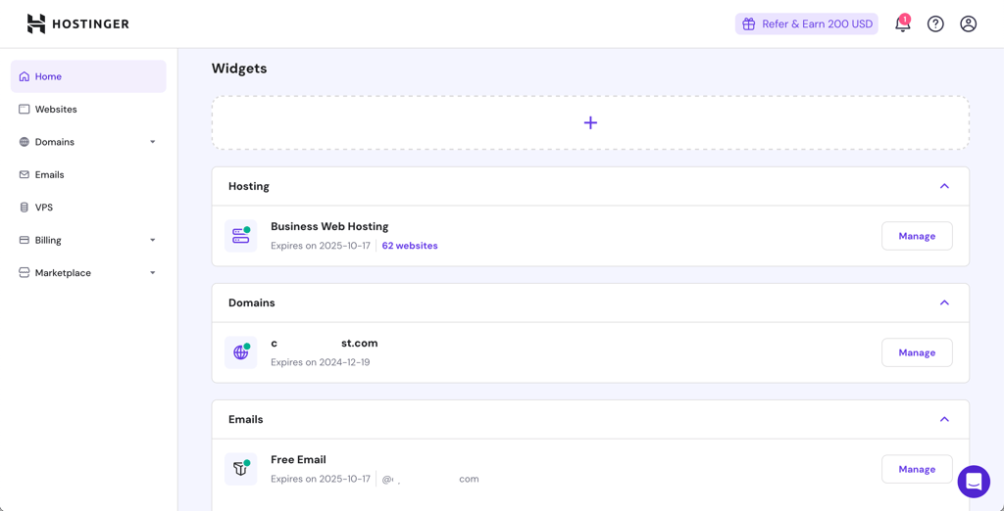Image resolution: width=1004 pixels, height=511 pixels.
Task: Click the VPS database sidebar icon
Action: coord(25,208)
